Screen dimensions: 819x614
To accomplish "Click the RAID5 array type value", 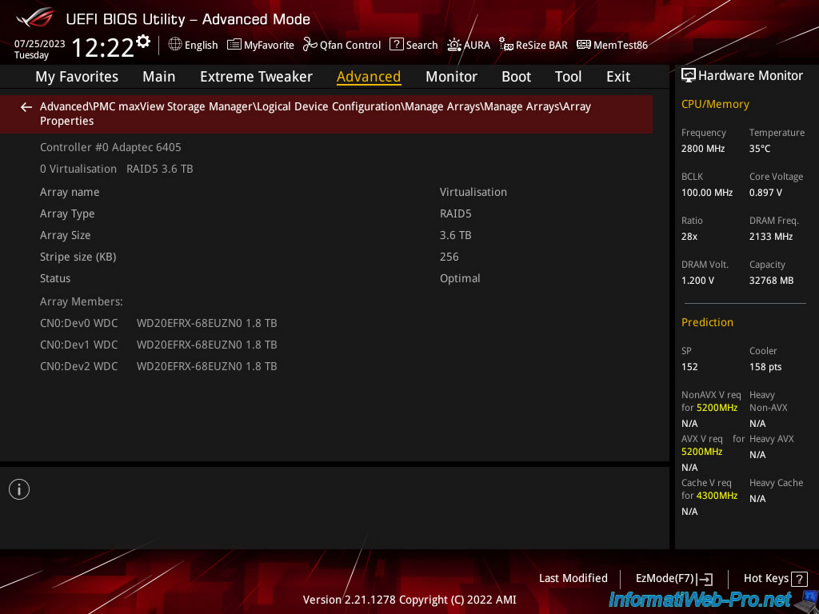I will 455,213.
